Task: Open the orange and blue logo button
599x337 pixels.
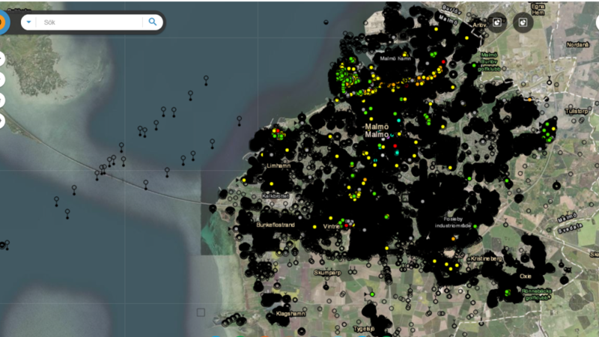Action: (x=2, y=22)
